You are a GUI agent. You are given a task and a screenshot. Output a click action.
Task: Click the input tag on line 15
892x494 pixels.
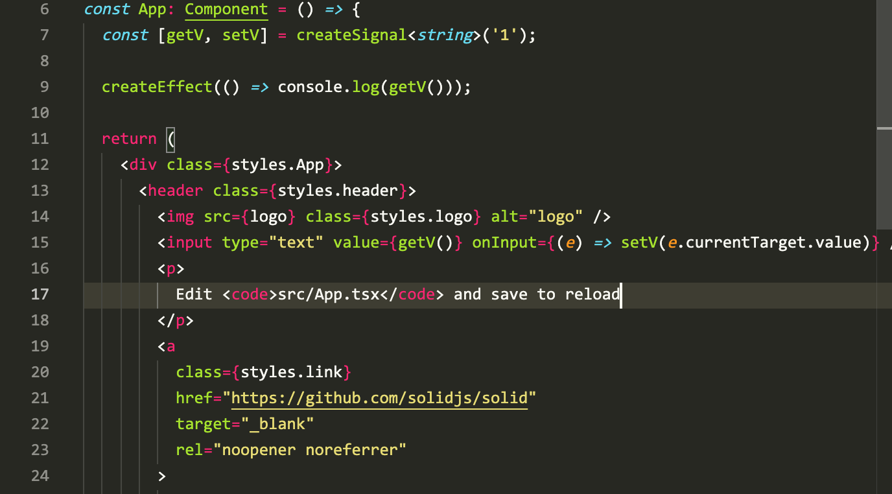(189, 242)
